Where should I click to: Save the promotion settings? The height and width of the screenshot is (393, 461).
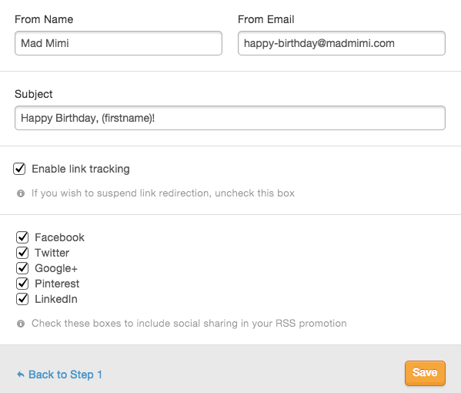425,373
